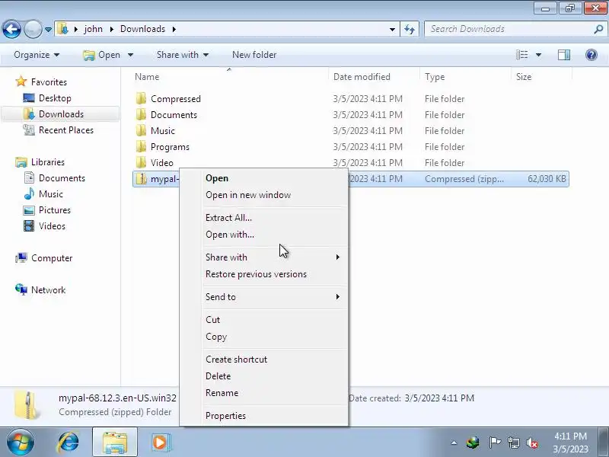Change view with the view icon

click(x=522, y=55)
